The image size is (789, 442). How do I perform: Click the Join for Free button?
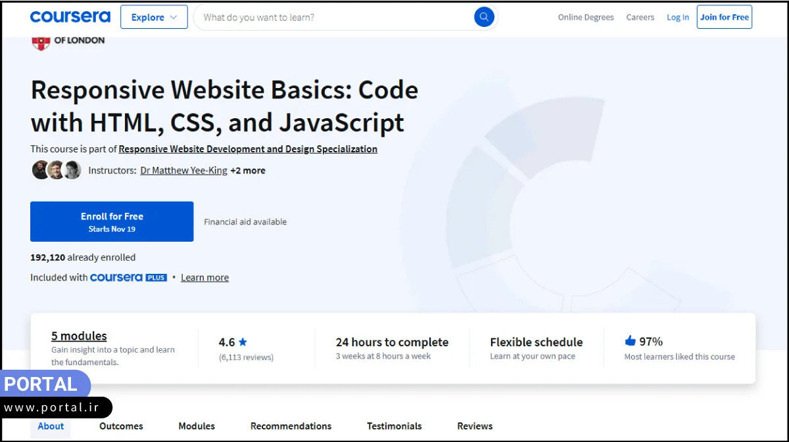coord(724,16)
